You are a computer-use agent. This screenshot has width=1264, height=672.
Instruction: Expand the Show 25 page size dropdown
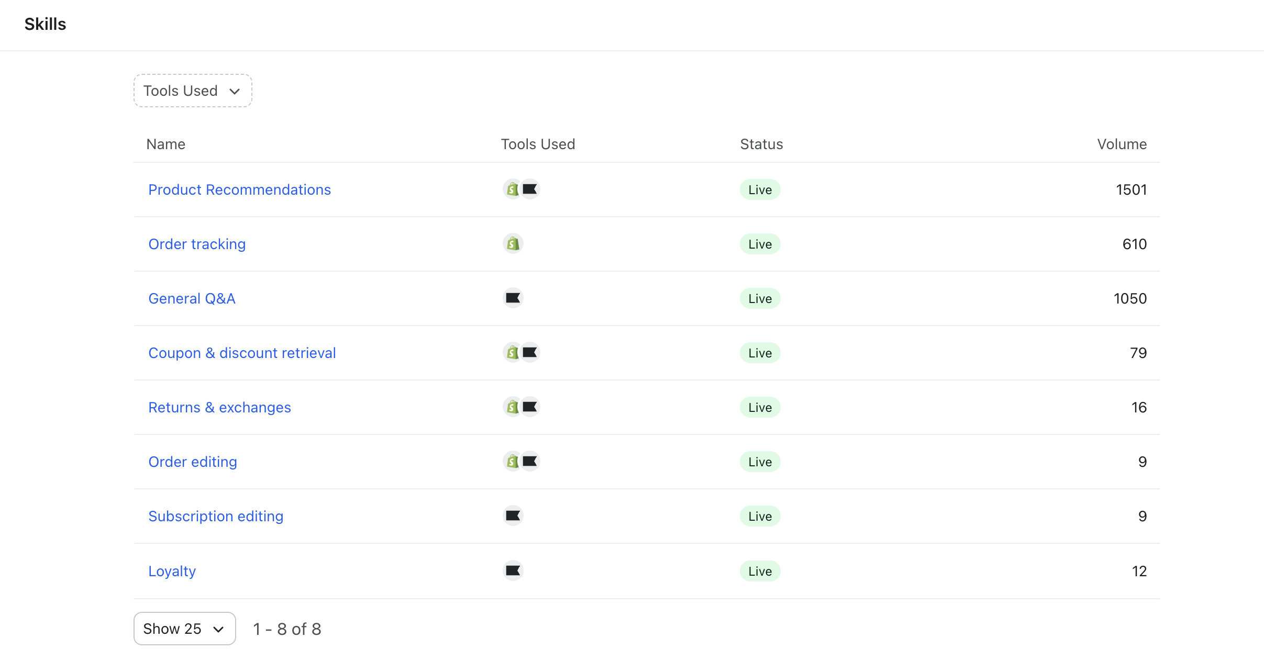184,629
